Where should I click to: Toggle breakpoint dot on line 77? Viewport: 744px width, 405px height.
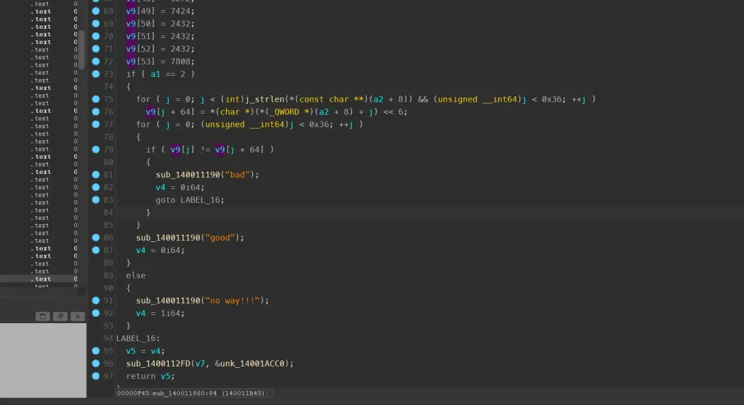96,124
